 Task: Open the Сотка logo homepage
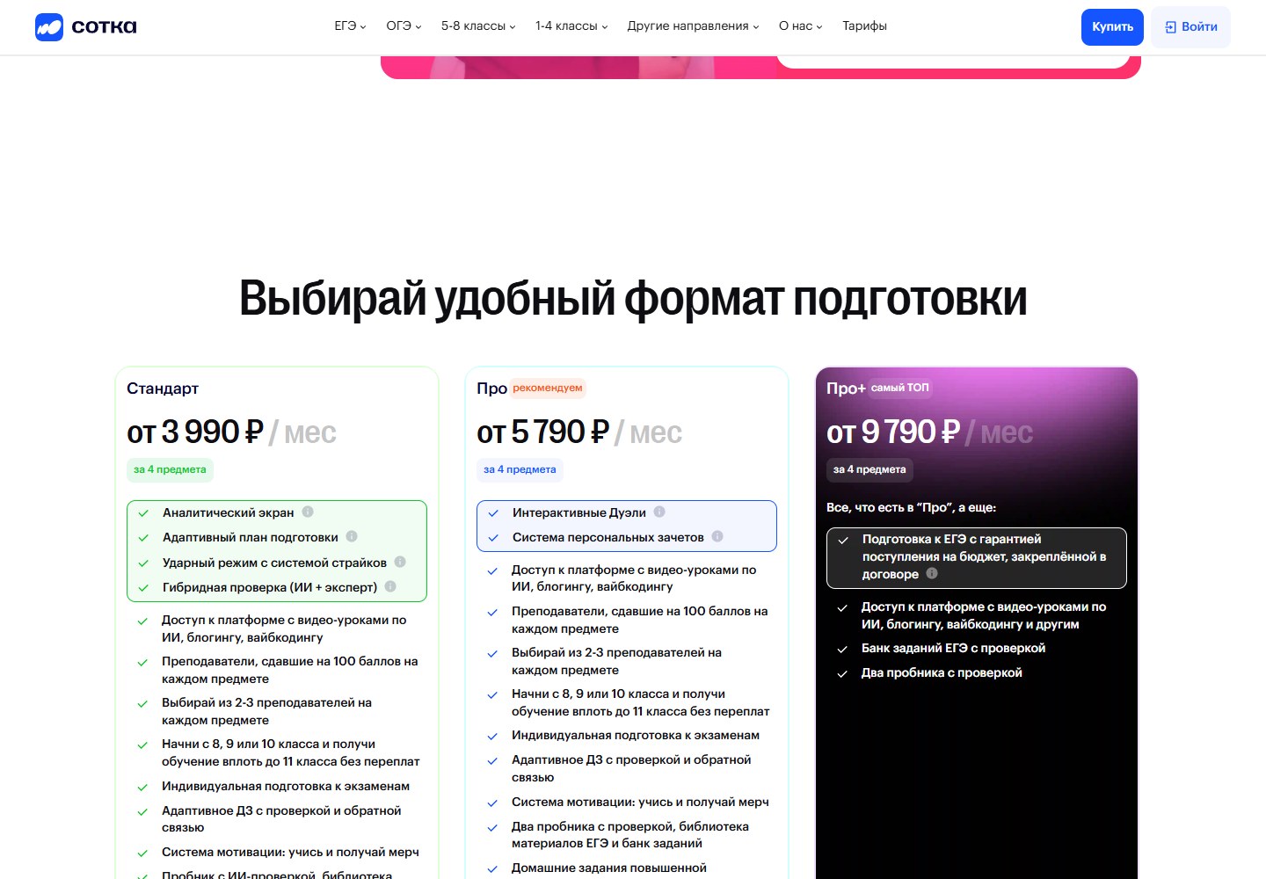pyautogui.click(x=85, y=27)
